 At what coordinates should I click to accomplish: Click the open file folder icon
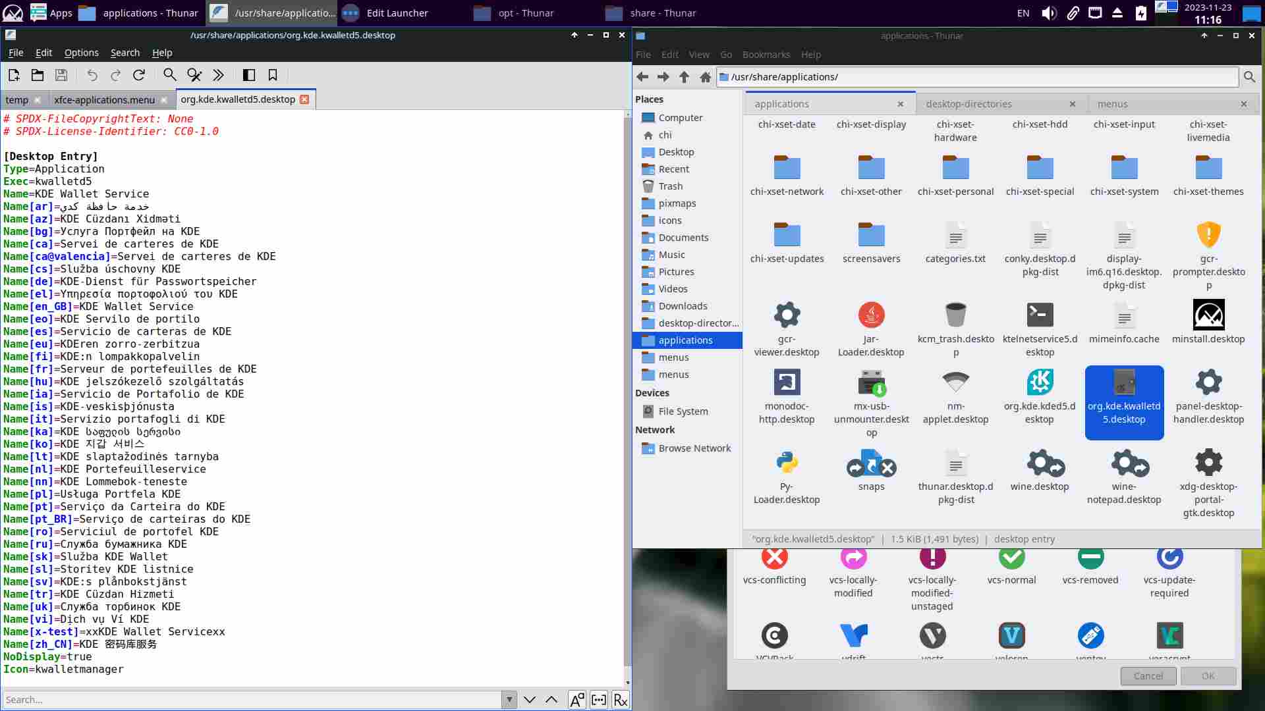(38, 75)
